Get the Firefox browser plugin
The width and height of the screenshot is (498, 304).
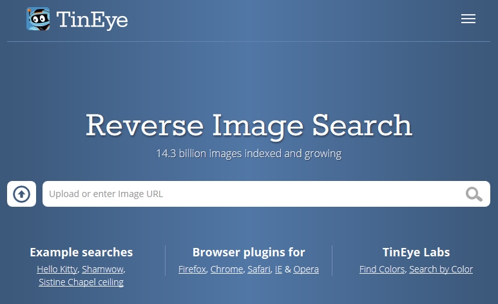click(192, 269)
